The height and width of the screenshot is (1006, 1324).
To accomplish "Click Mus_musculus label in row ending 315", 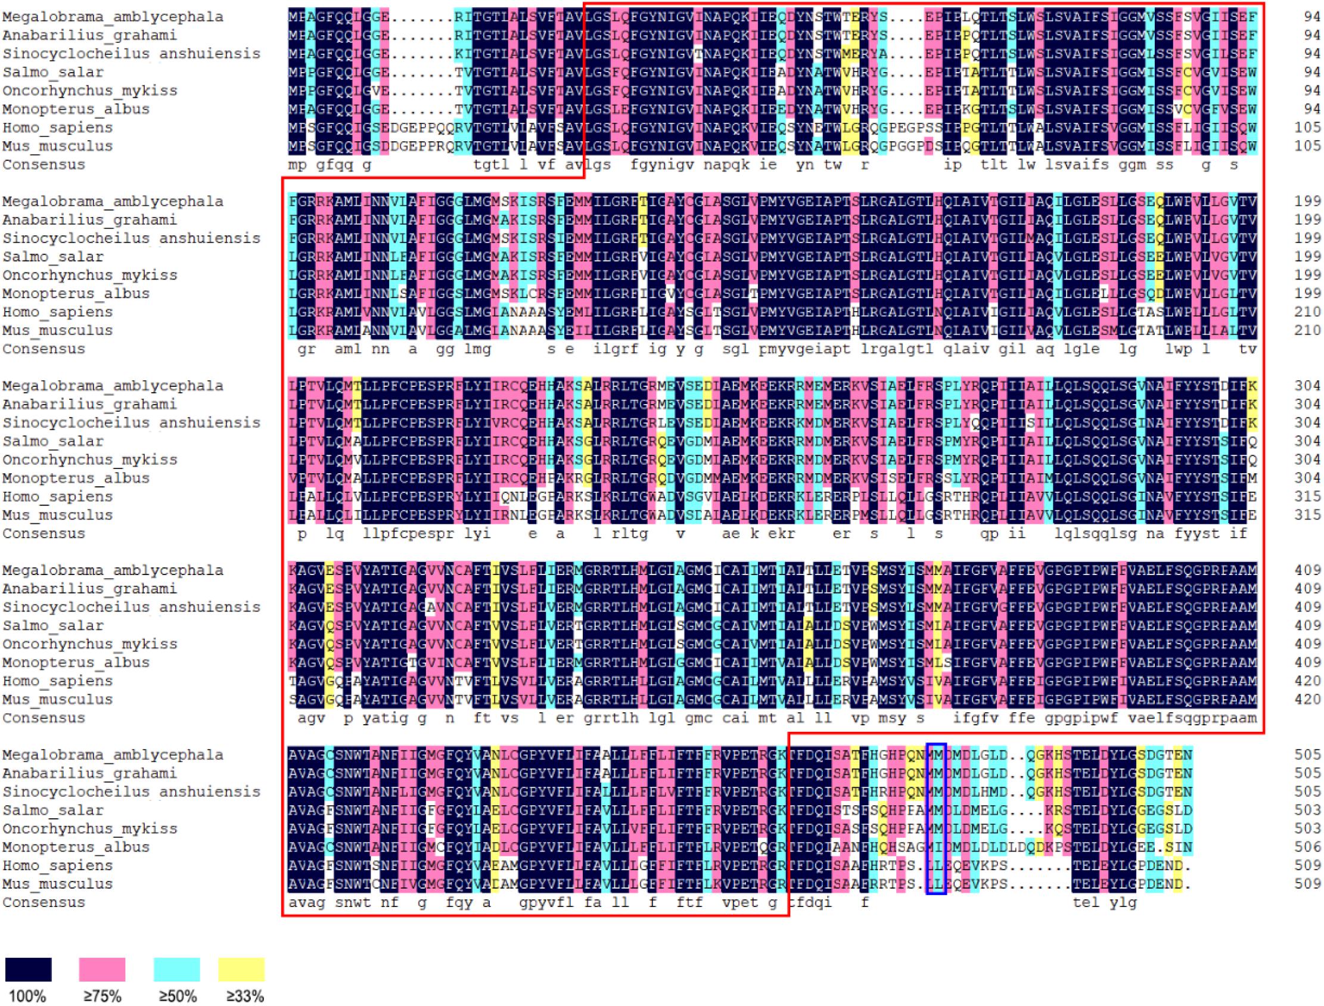I will coord(57,516).
